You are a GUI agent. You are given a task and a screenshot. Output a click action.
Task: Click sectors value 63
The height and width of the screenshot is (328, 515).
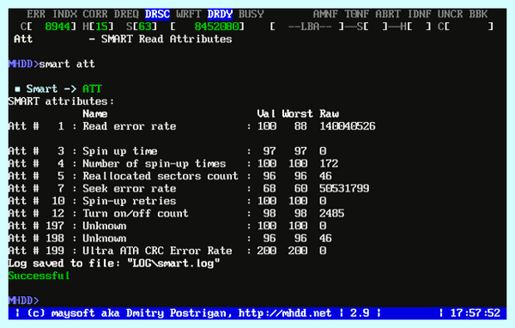pos(145,27)
